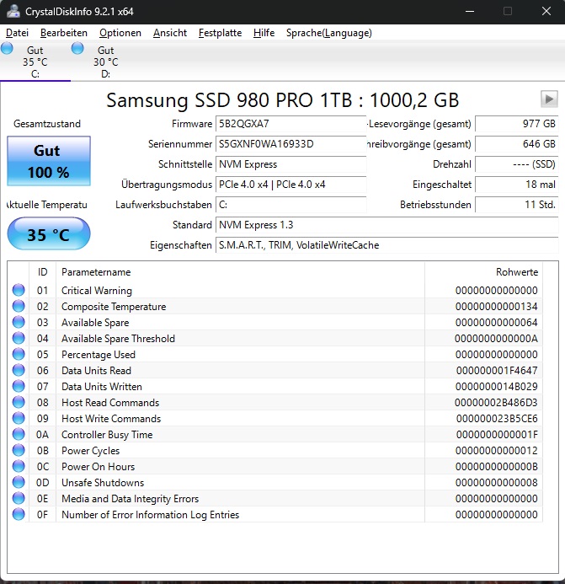This screenshot has width=565, height=584.
Task: Click the Seriennummer field S5GXNF0WA16933D
Action: 290,144
